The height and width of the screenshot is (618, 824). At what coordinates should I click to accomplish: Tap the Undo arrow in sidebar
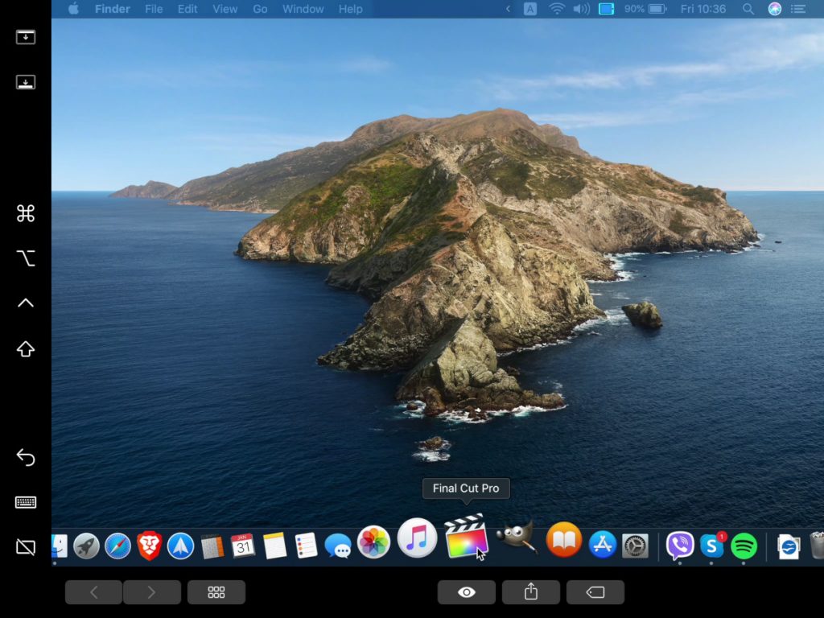(25, 457)
